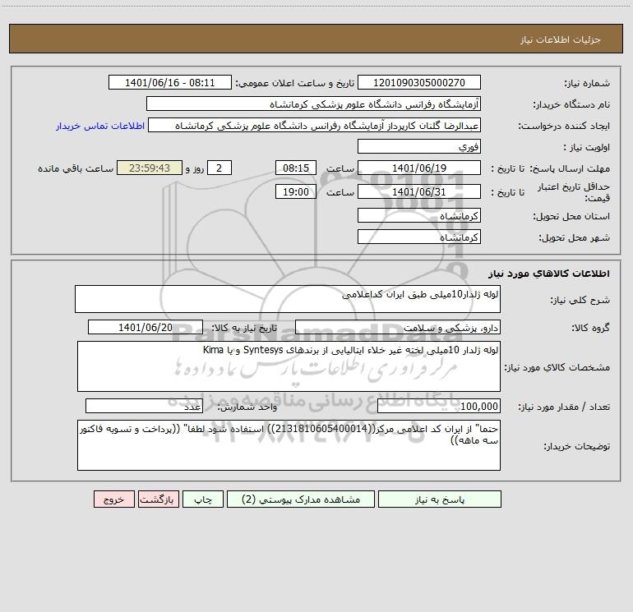The image size is (633, 612).
Task: Click the countdown timer 23:59:43
Action: (150, 168)
